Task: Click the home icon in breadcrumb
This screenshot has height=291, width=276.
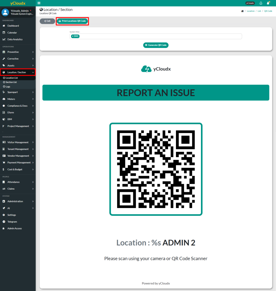Action: coord(242,11)
